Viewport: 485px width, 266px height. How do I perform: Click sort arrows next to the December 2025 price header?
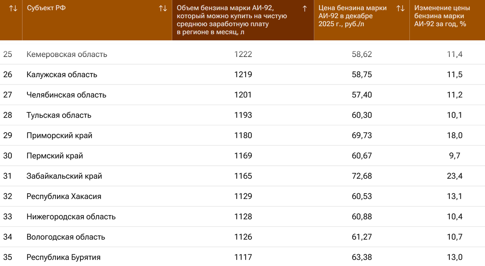pyautogui.click(x=401, y=8)
